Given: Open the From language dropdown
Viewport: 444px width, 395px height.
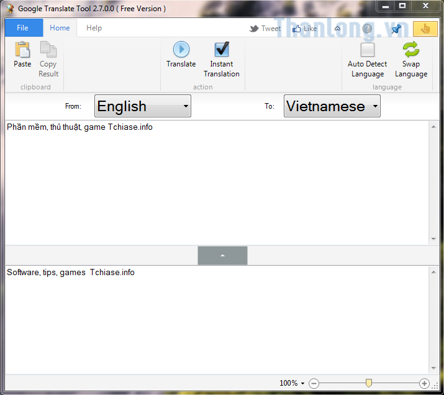Looking at the screenshot, I should click(143, 106).
